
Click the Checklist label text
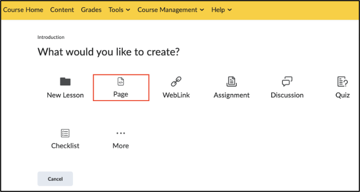click(65, 146)
